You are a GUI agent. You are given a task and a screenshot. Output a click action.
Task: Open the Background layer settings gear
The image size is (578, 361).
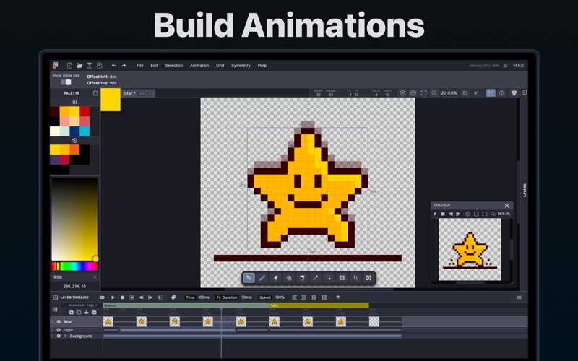(59, 336)
